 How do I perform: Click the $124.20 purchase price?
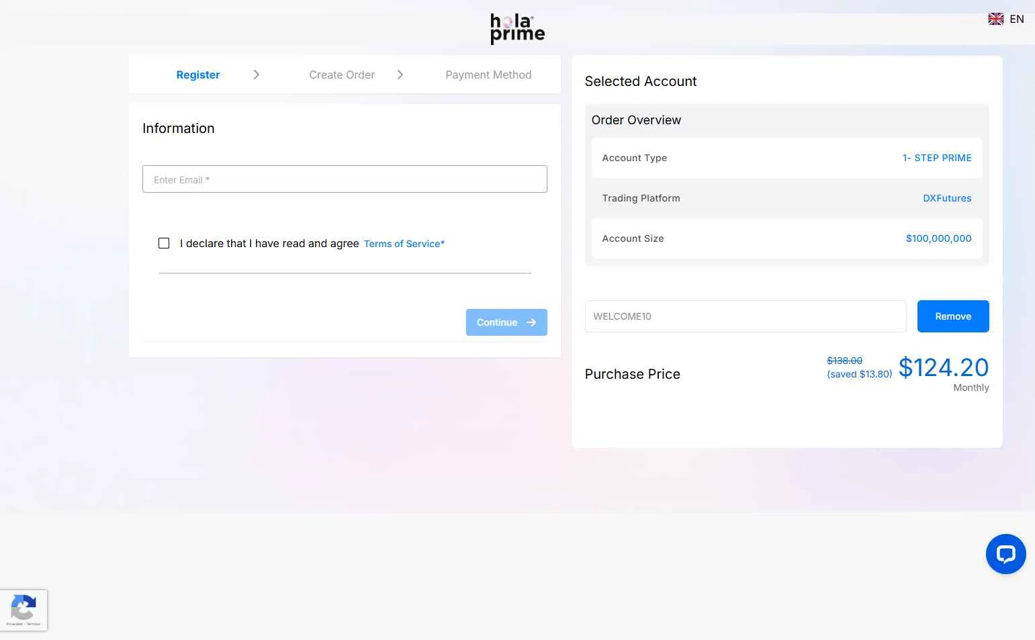tap(944, 367)
